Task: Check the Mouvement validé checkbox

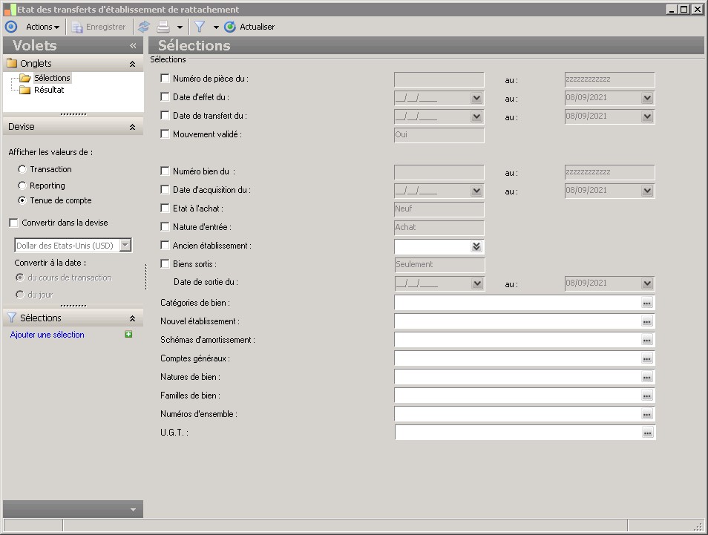Action: pos(165,134)
